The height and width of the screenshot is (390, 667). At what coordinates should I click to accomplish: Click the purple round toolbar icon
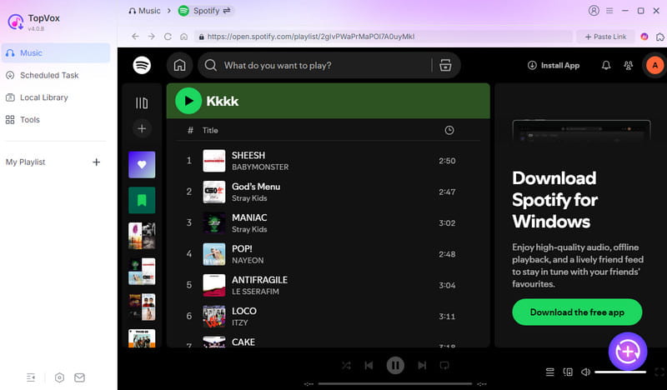(644, 37)
